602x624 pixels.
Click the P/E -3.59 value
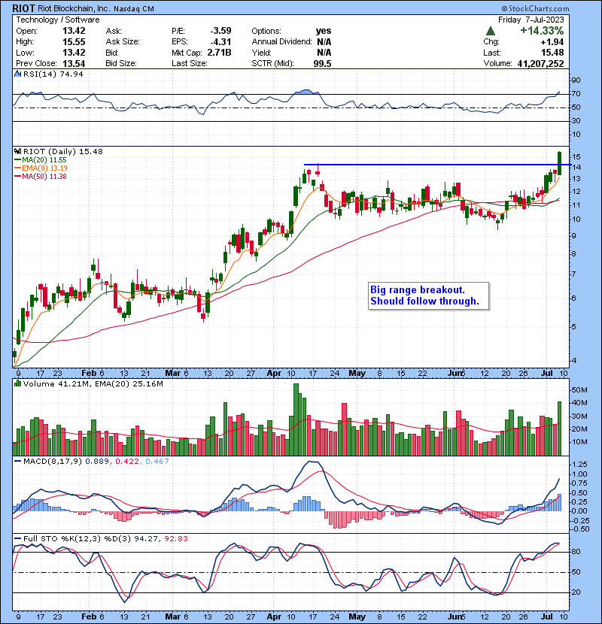220,31
